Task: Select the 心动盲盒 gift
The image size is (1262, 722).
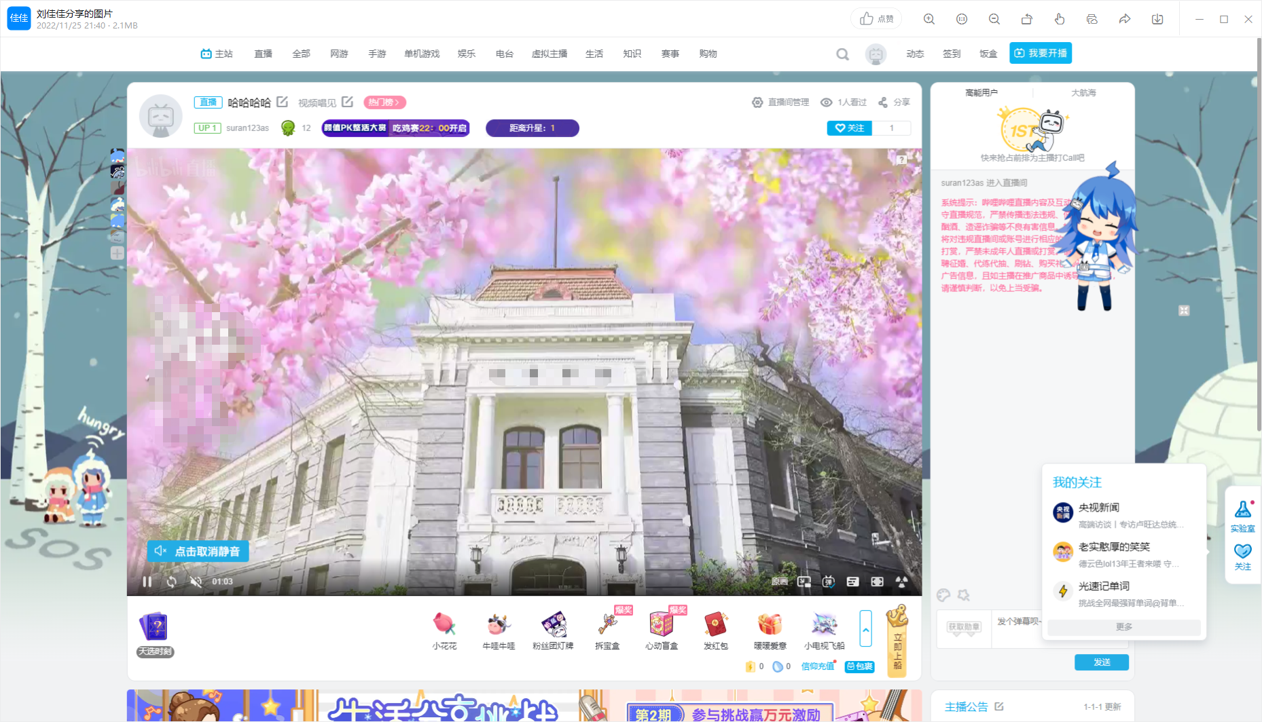Action: (662, 630)
